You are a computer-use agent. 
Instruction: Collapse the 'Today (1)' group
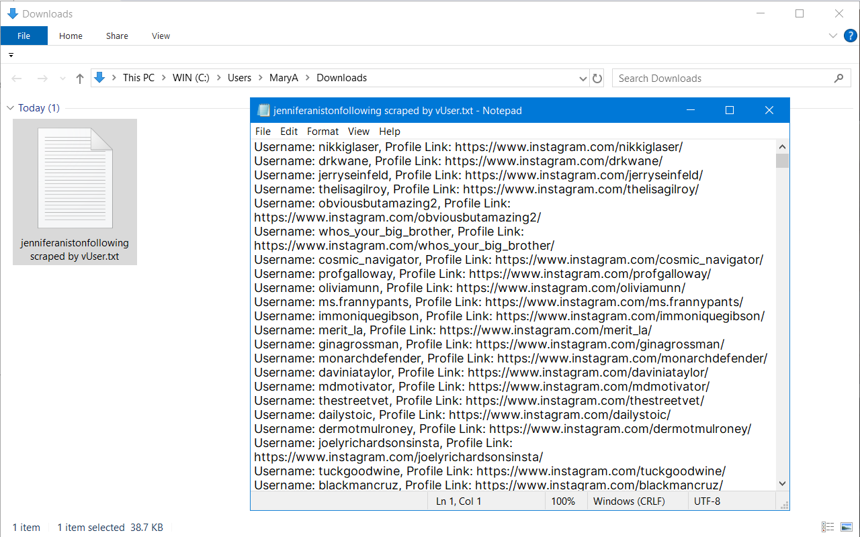click(x=11, y=108)
